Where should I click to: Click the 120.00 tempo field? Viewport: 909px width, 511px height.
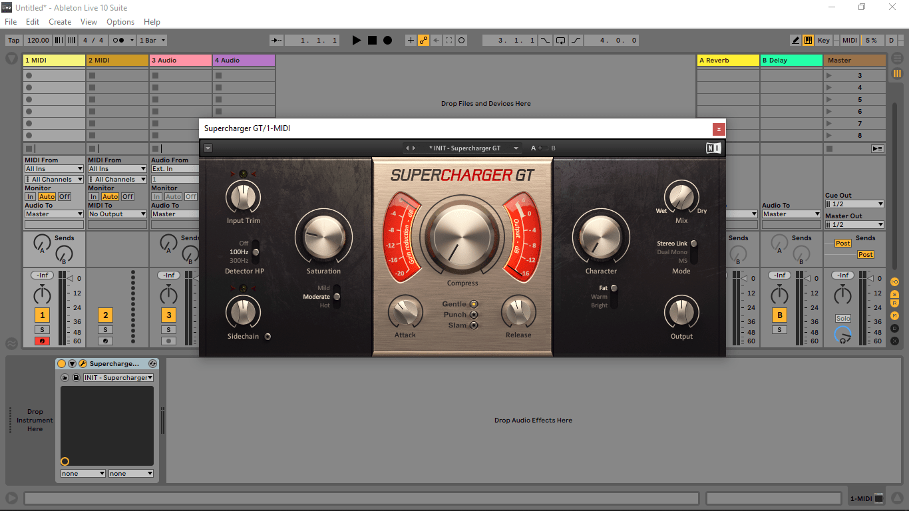point(39,41)
